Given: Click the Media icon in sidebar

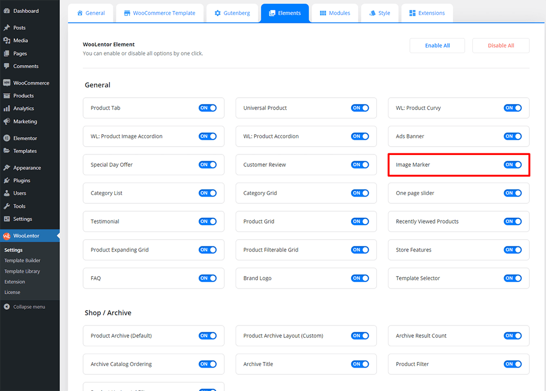Looking at the screenshot, I should coord(7,41).
